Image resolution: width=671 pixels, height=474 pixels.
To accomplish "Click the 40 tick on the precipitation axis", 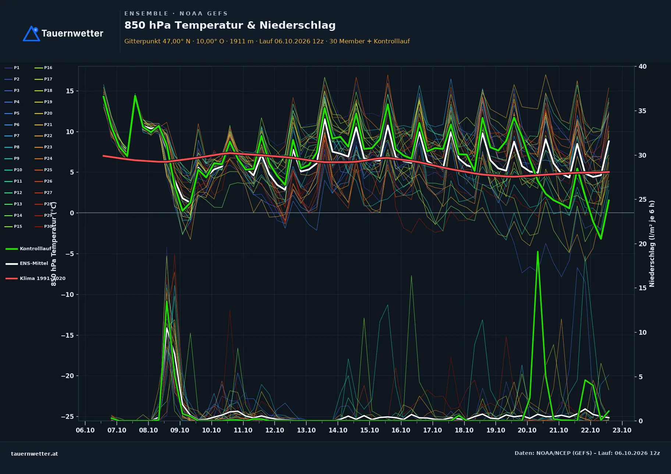I will click(643, 67).
